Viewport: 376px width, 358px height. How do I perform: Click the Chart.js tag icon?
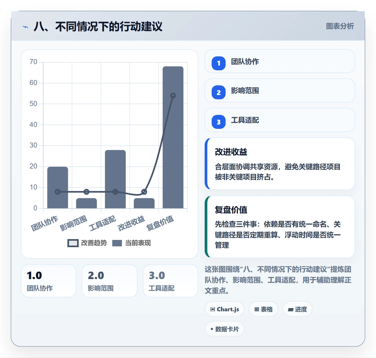coord(213,309)
